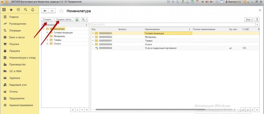Sort by the Код column header
This screenshot has height=114, width=264.
104,29
